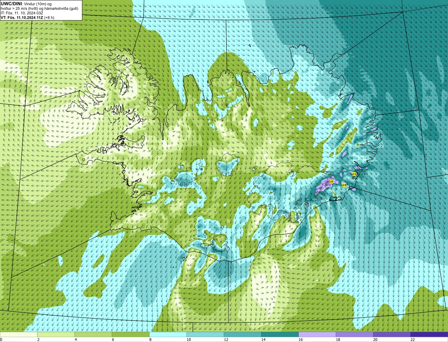The width and height of the screenshot is (448, 342).
Task: Select the "22" tick label below the color bar
Action: 412,340
